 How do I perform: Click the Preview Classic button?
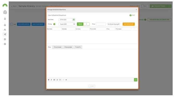point(158,6)
